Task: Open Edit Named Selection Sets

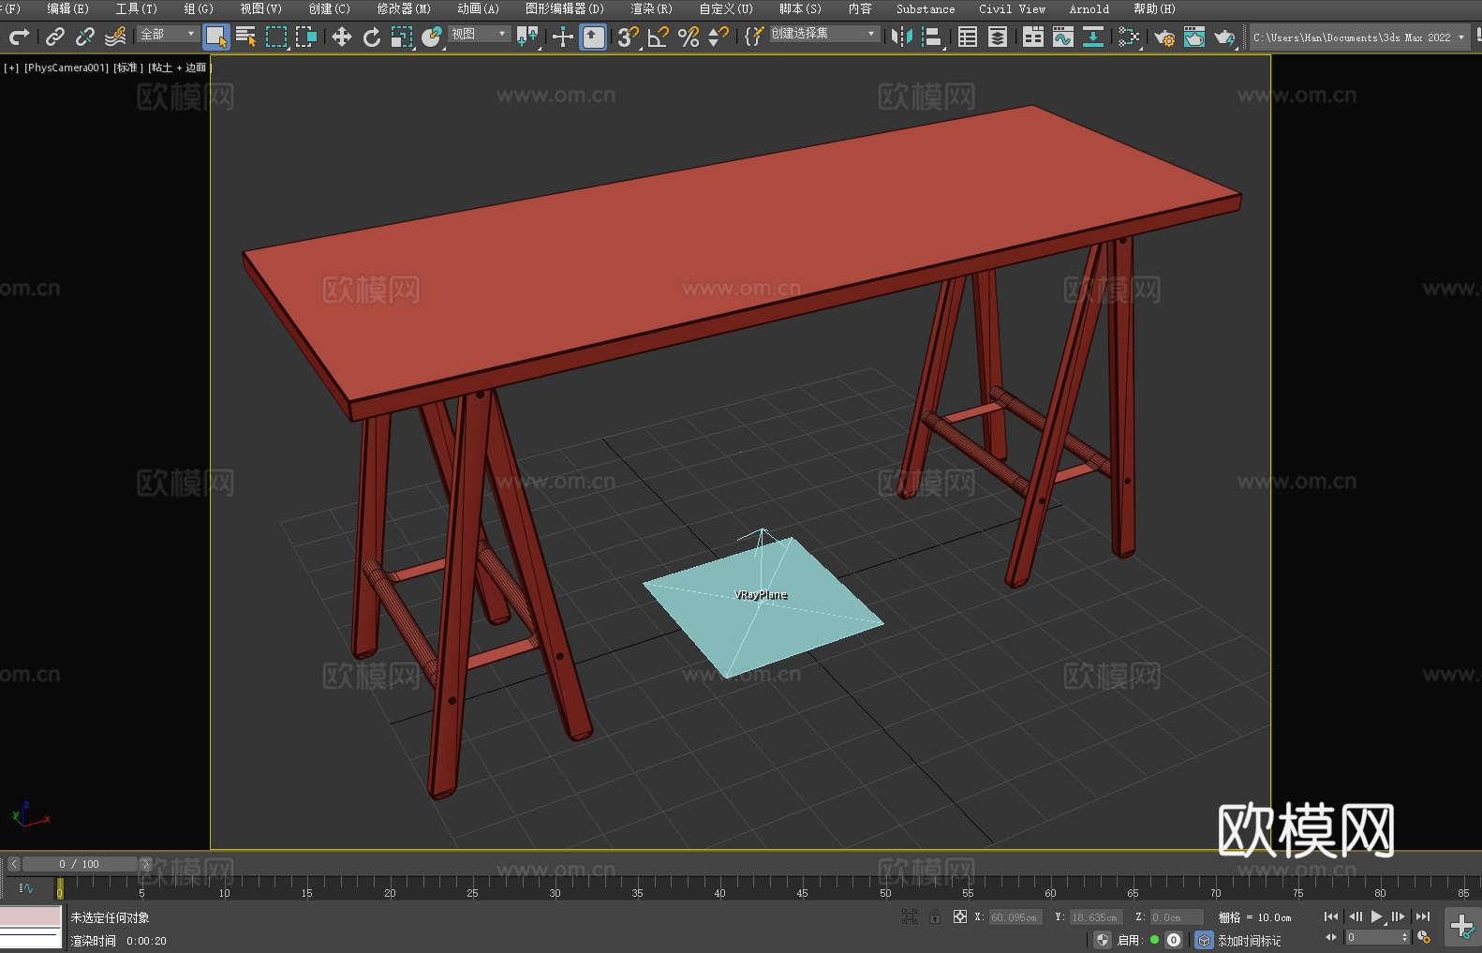Action: coord(754,37)
